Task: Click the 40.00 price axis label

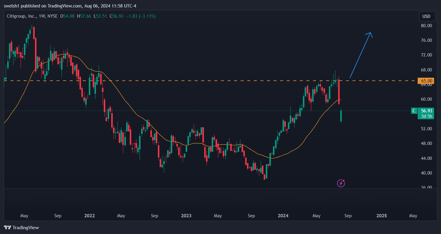Action: 427,173
